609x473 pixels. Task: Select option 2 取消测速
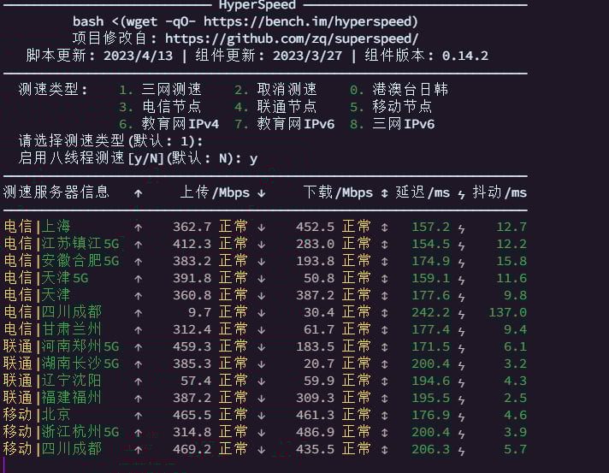275,89
